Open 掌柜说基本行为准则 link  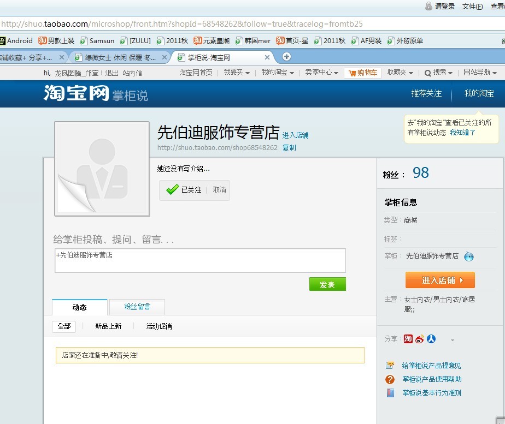click(x=432, y=393)
